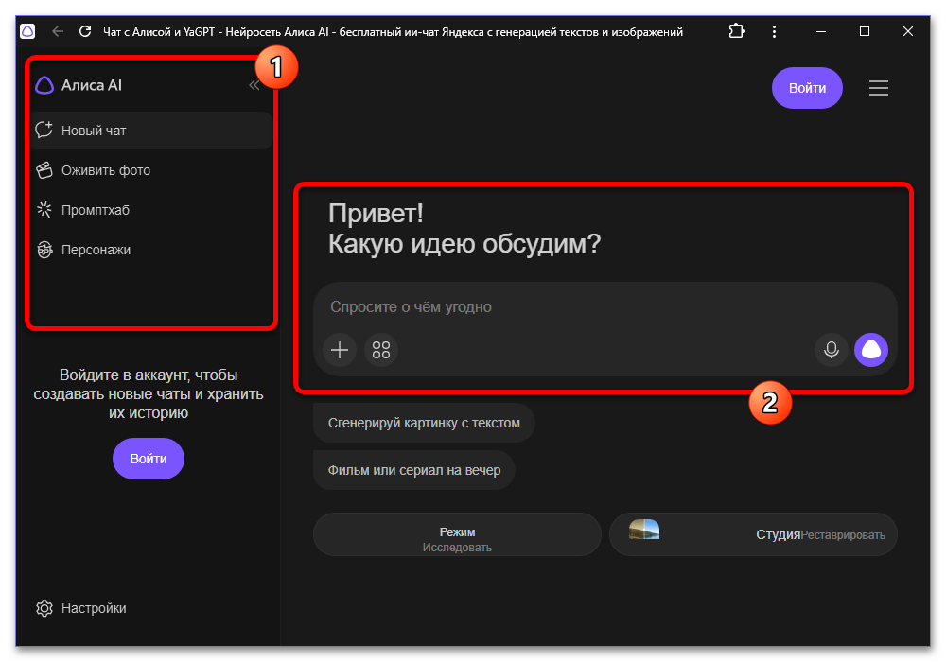The width and height of the screenshot is (946, 662).
Task: Open the four-circles tools icon
Action: (x=381, y=350)
